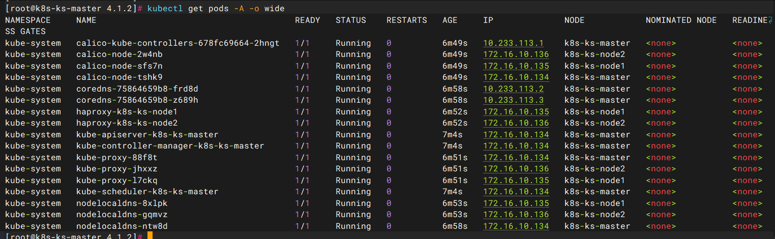Screen dimensions: 775x239
Task: Click the node k8s-ks-node1 in the nodelocaldns-8xlpk row
Action: coord(595,203)
